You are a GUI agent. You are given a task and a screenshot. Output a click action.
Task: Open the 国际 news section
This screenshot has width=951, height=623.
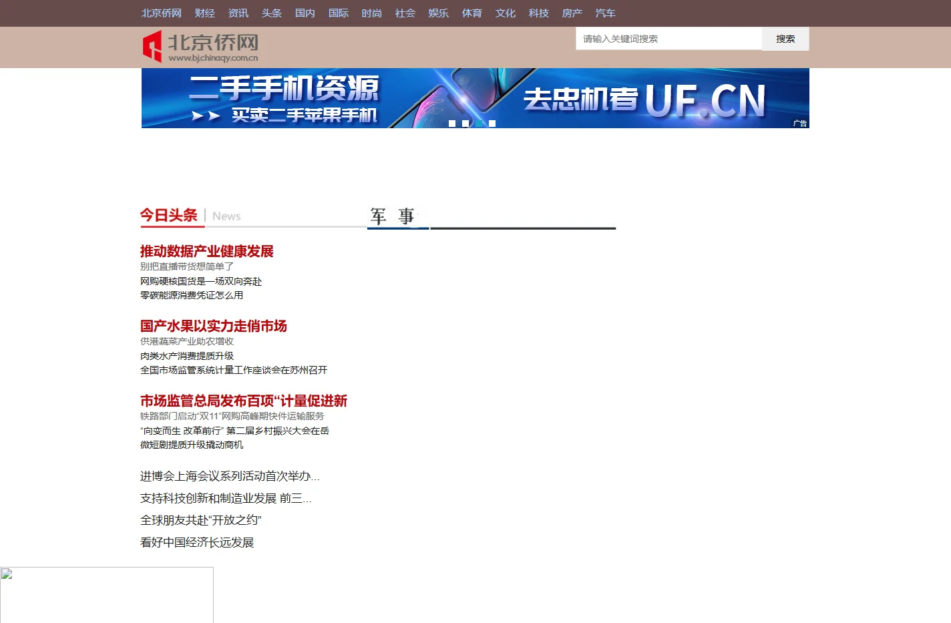point(338,13)
